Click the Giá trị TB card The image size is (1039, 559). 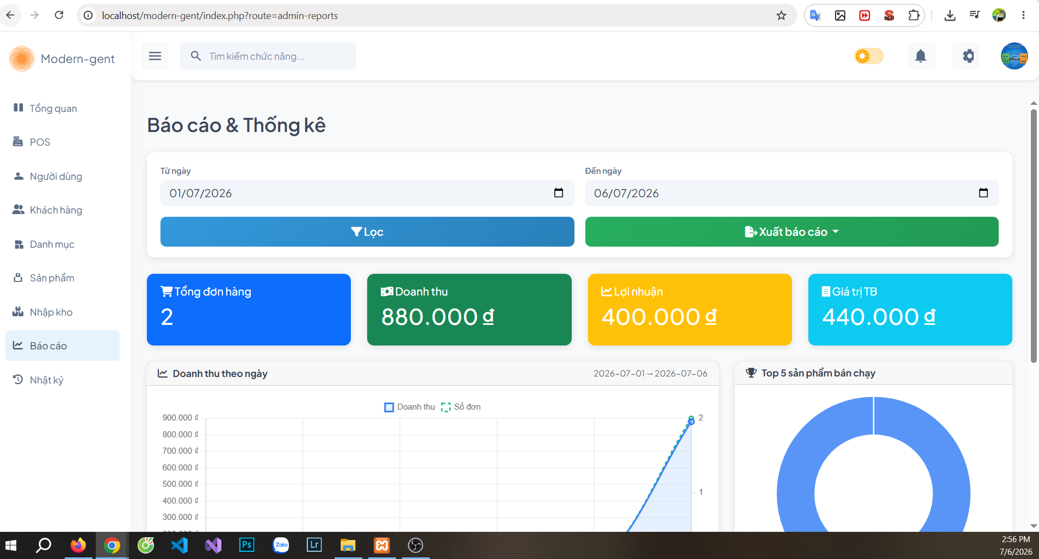(910, 310)
